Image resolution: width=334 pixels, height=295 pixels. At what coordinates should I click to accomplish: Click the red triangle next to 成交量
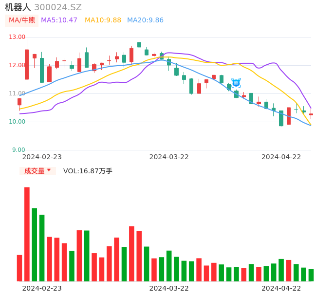click(49, 170)
